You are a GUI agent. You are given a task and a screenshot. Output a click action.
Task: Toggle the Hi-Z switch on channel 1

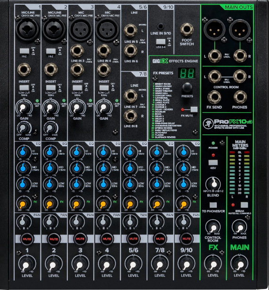coord(24,51)
